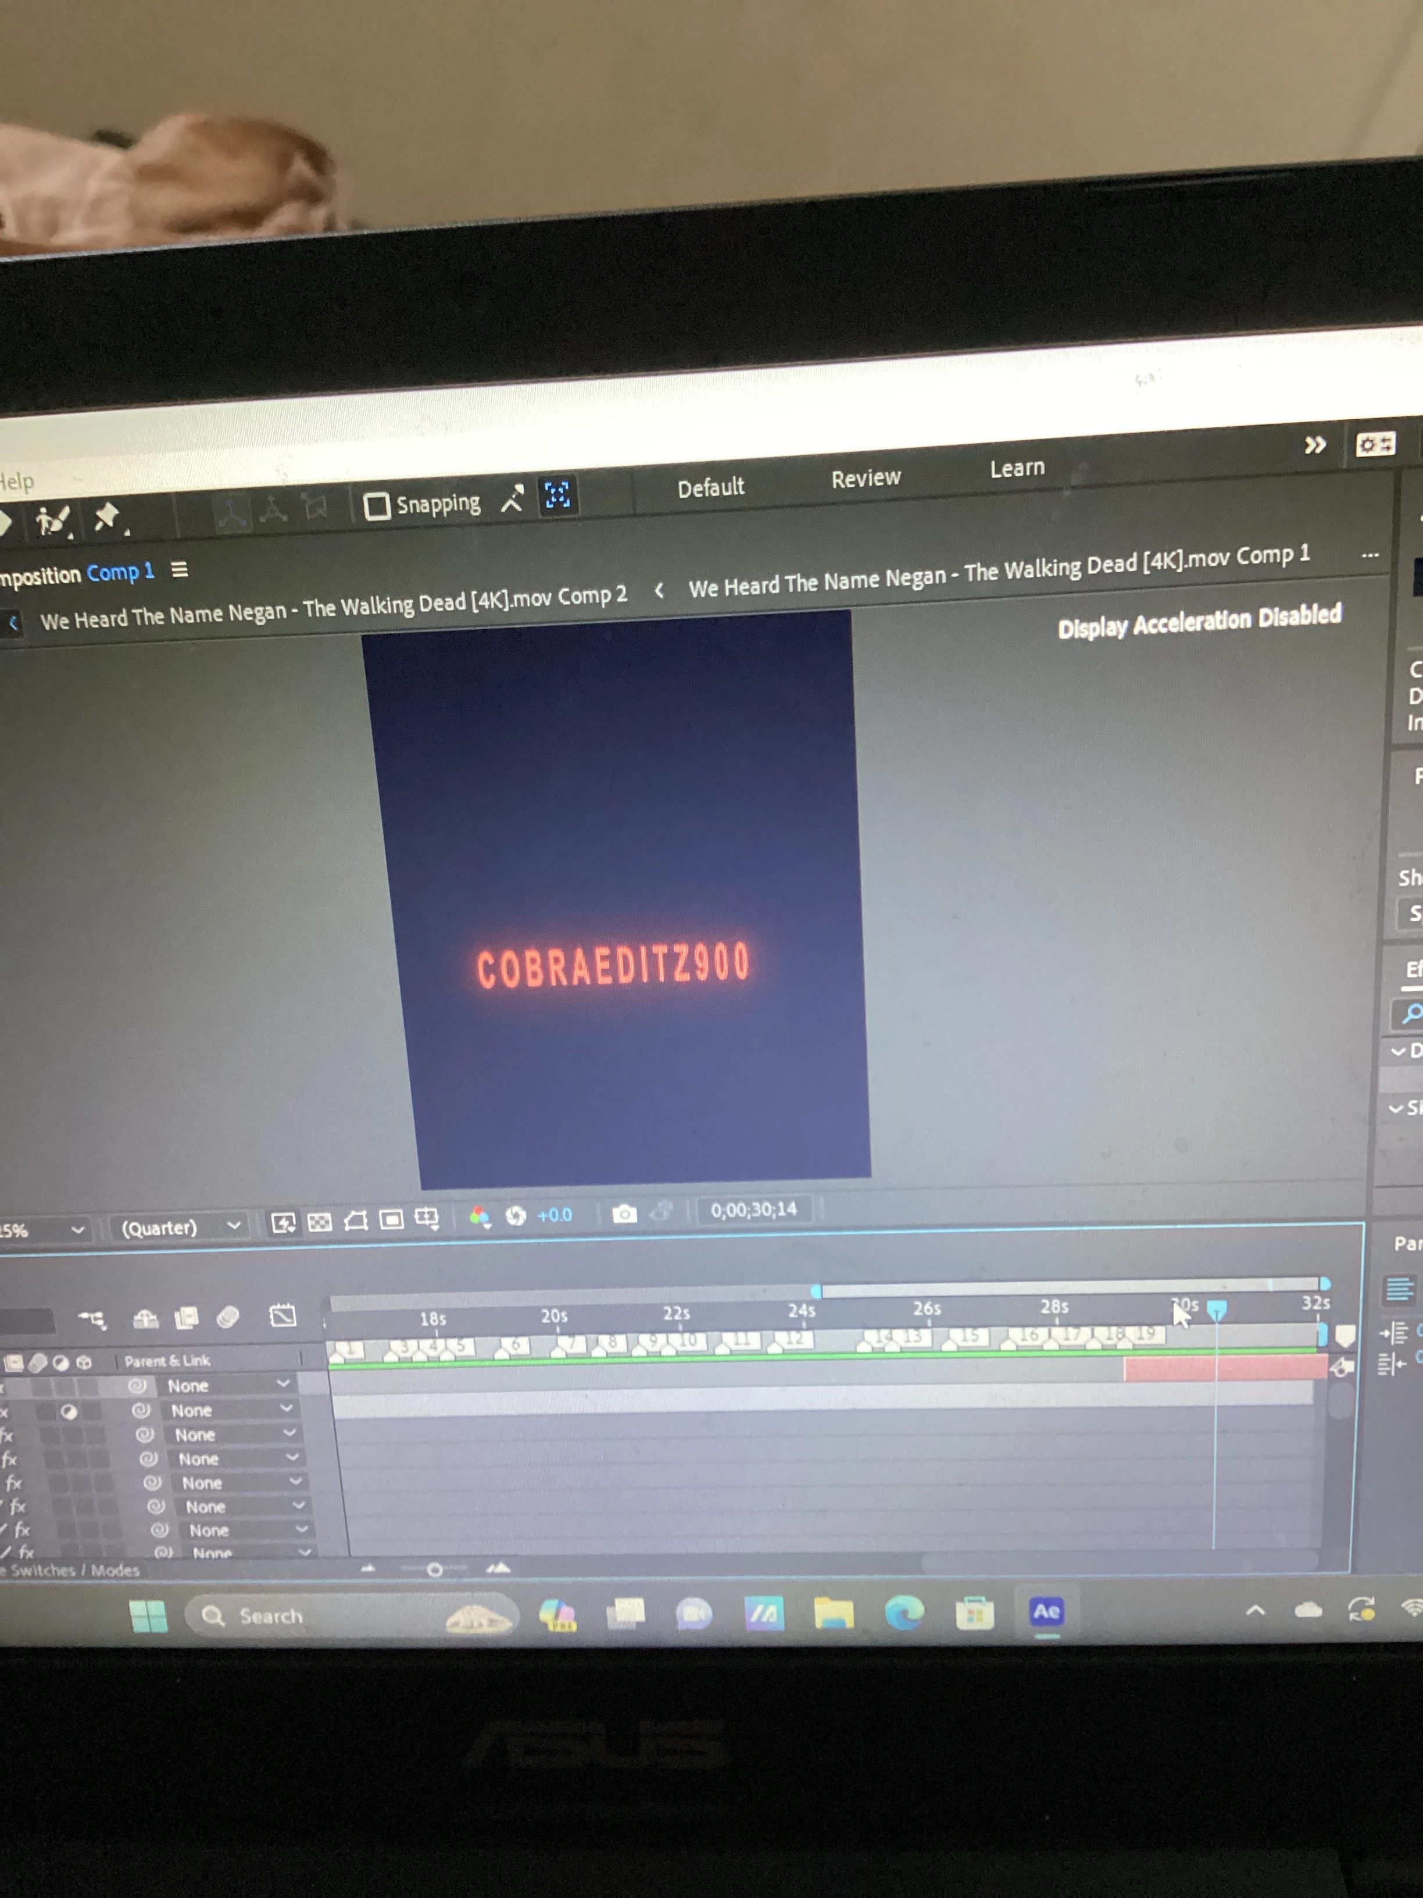
Task: Toggle mask and shape path visibility
Action: [356, 1220]
